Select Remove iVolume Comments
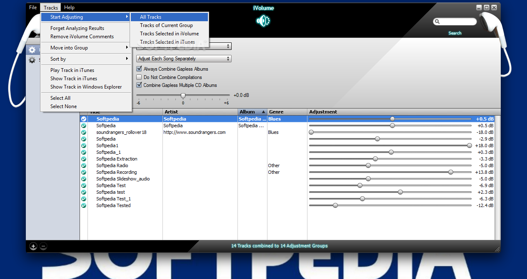Image resolution: width=527 pixels, height=279 pixels. [86, 37]
